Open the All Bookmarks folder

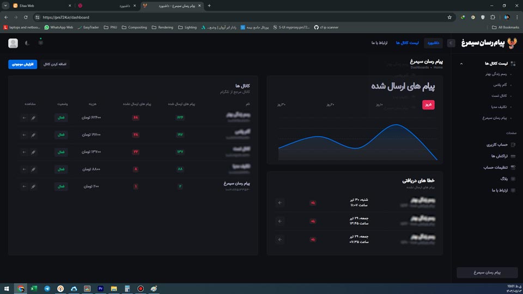506,27
